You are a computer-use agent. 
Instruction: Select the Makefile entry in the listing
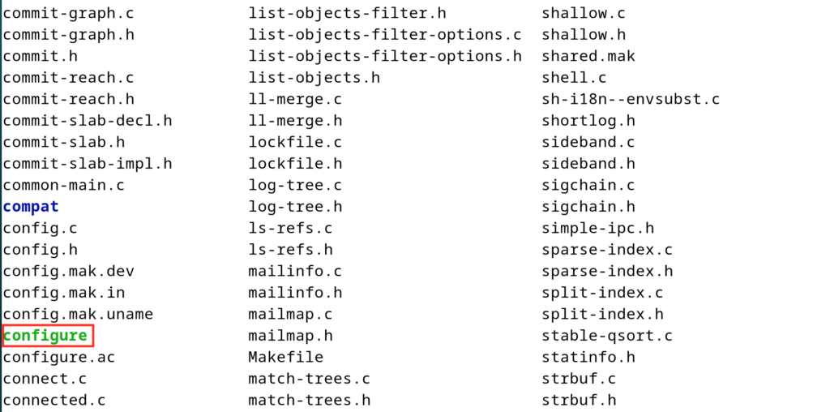285,357
